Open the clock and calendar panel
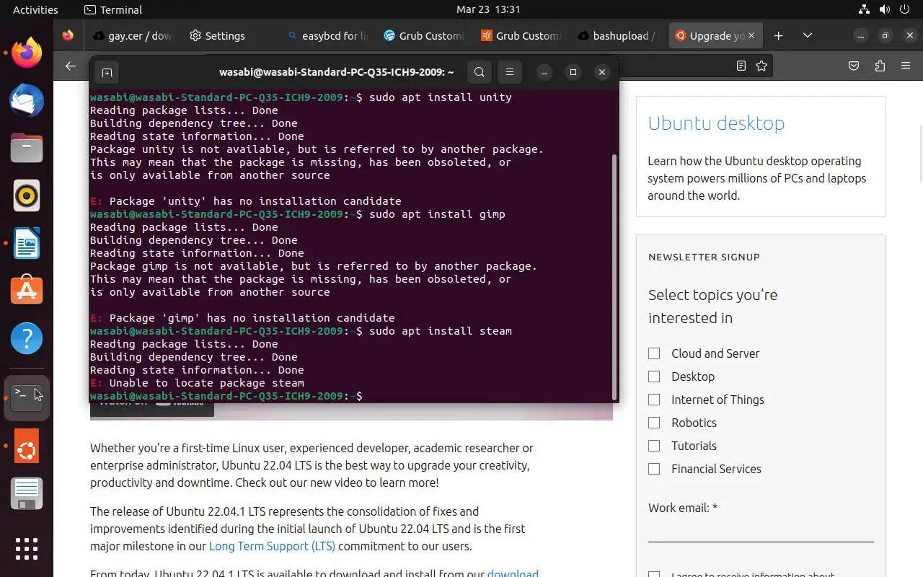Screen dimensions: 923x577 pos(488,9)
